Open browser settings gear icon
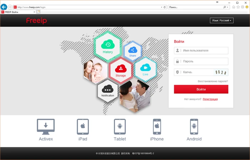Viewport: 250px width, 160px height. coord(242,7)
